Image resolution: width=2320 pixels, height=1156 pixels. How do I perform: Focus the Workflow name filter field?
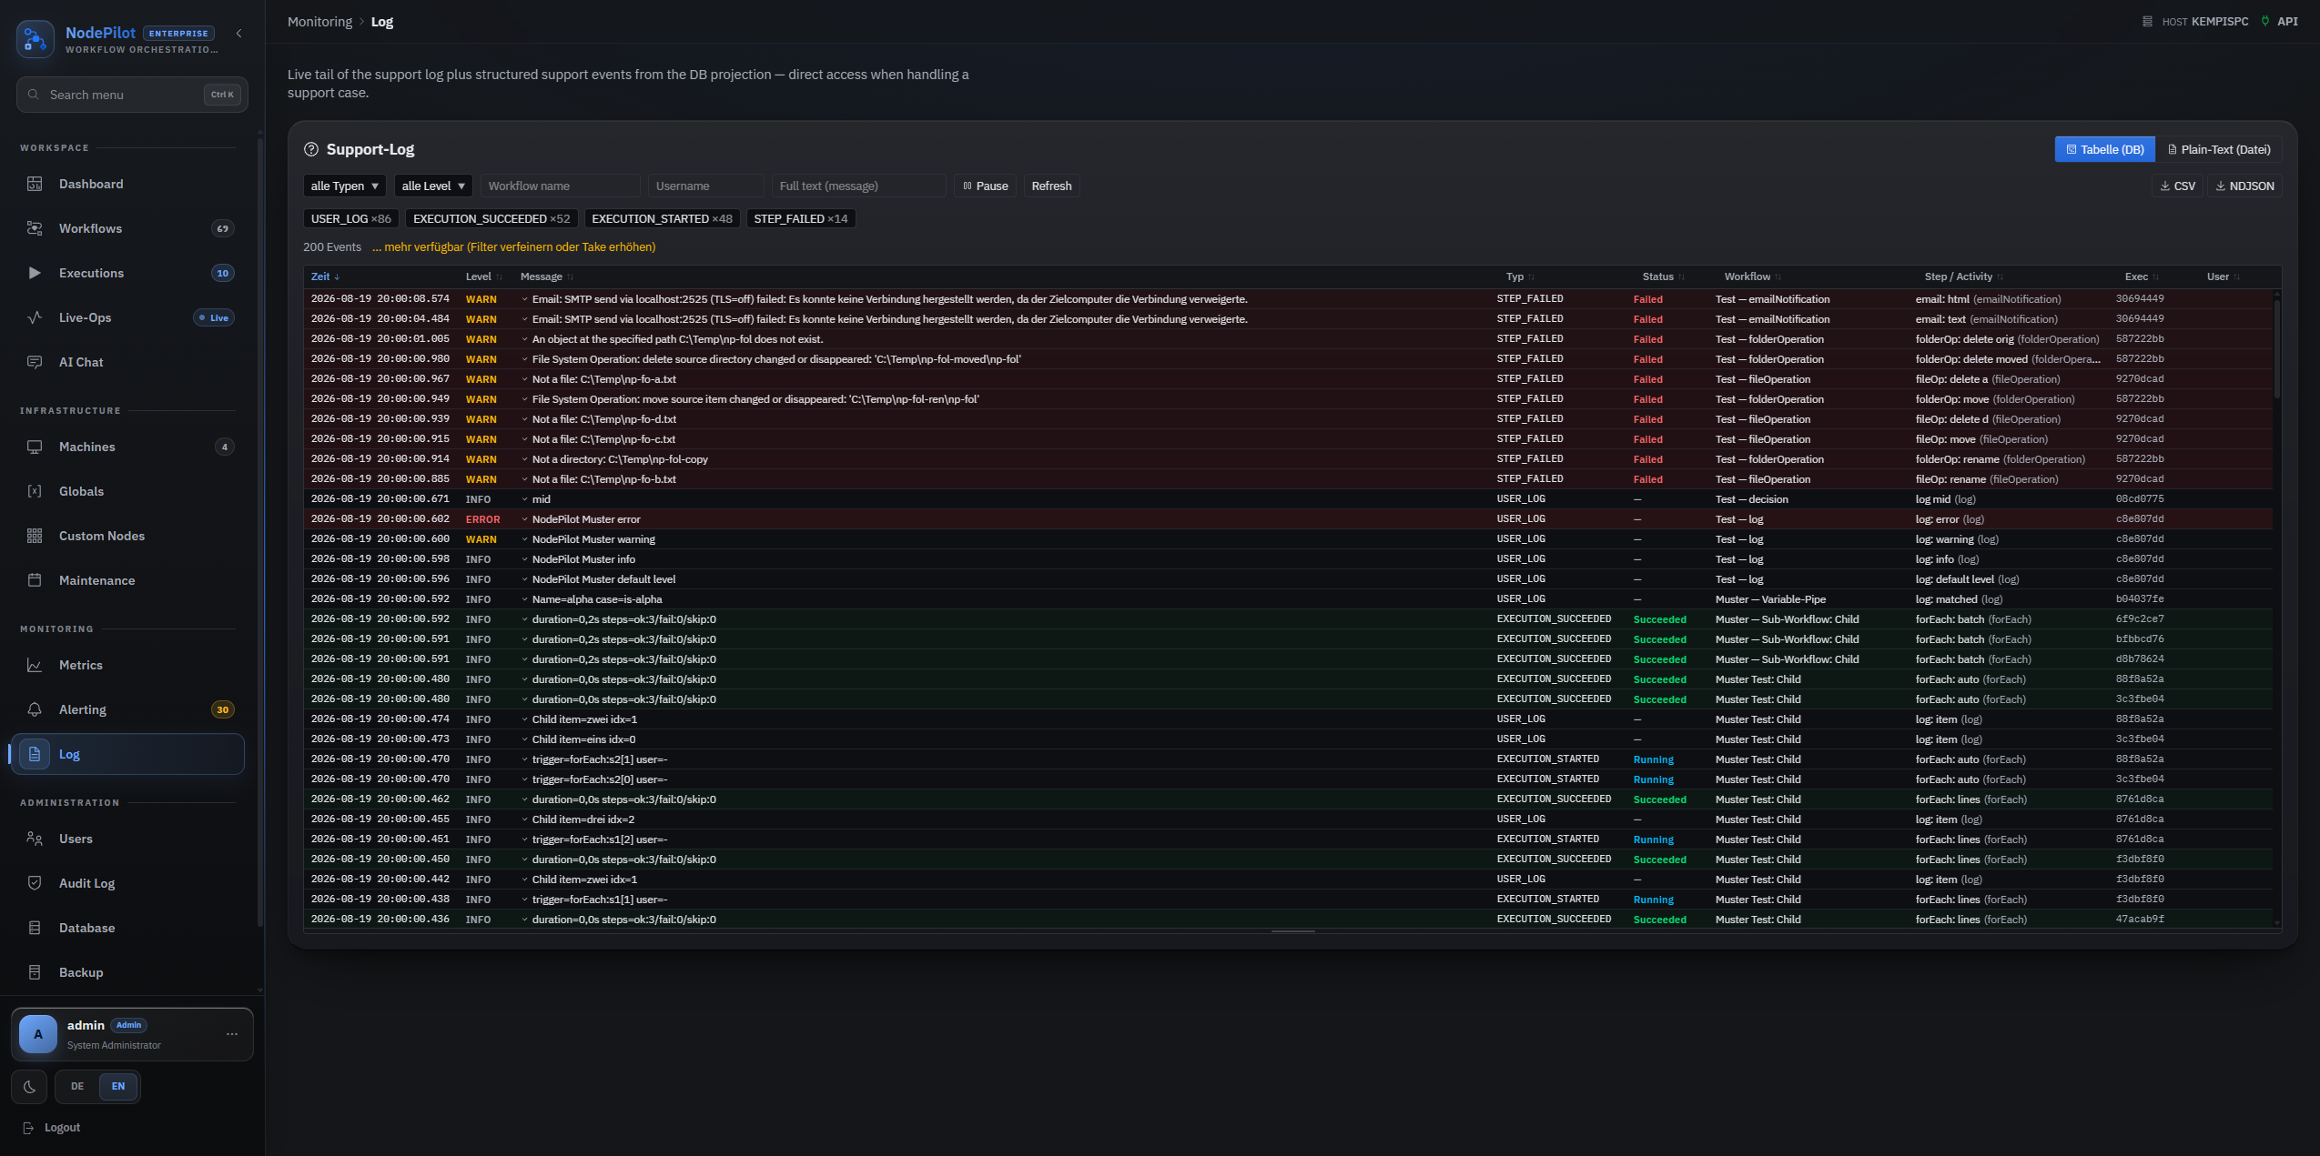pyautogui.click(x=560, y=186)
